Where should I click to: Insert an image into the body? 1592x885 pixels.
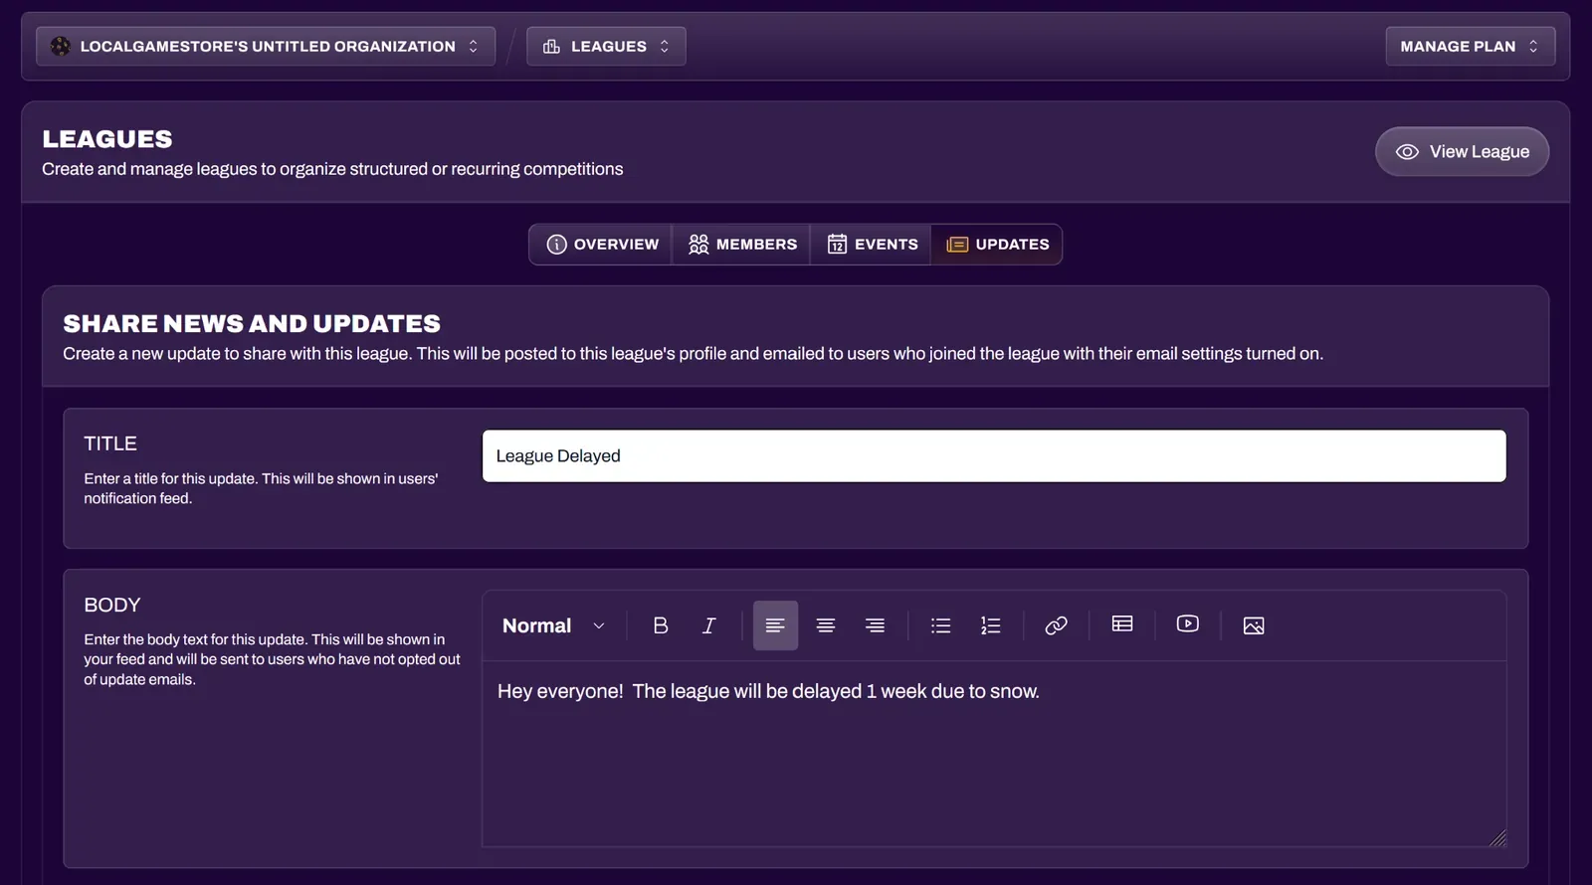[x=1254, y=625]
